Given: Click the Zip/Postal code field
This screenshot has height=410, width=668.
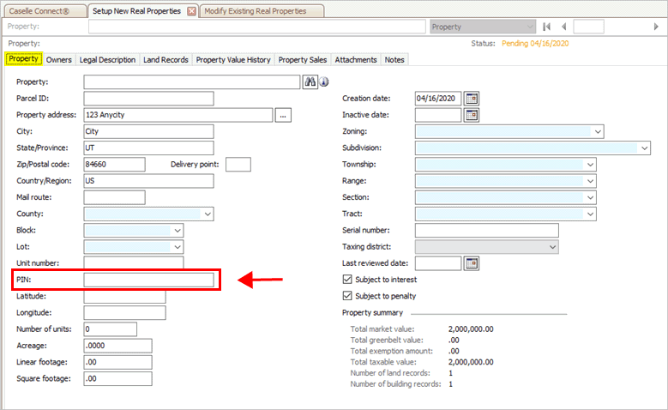Looking at the screenshot, I should (x=114, y=165).
